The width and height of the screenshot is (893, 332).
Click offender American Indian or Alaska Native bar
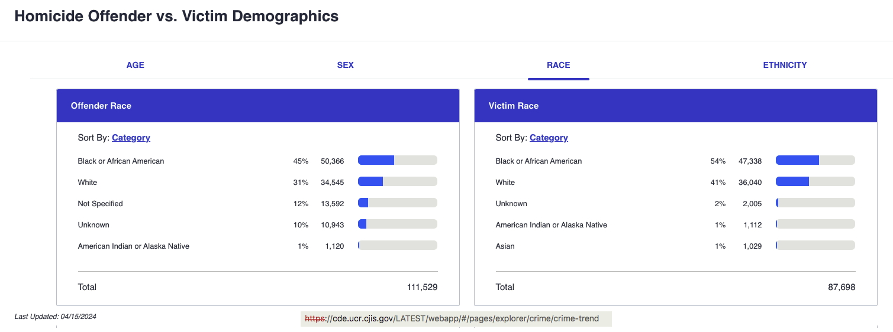(398, 245)
